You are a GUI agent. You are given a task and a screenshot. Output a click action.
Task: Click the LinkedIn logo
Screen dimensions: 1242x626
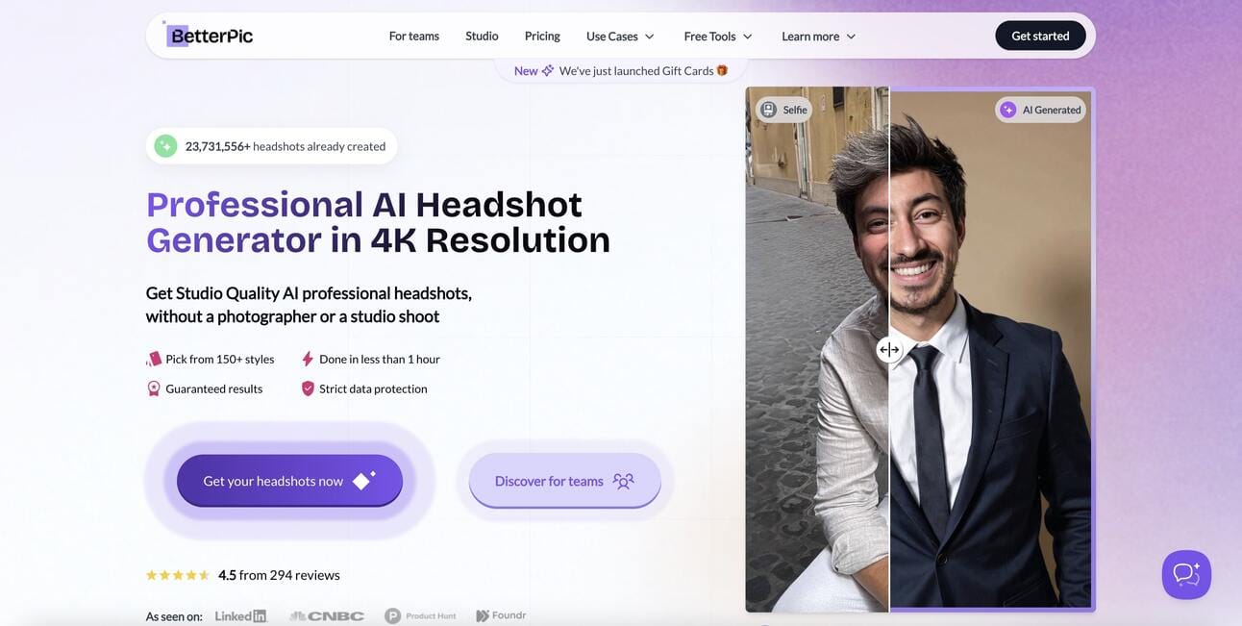pos(240,615)
